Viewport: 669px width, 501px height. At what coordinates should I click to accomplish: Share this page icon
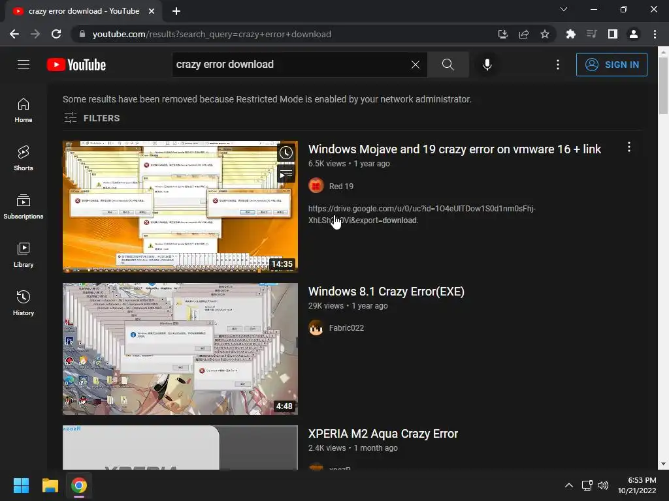click(524, 34)
